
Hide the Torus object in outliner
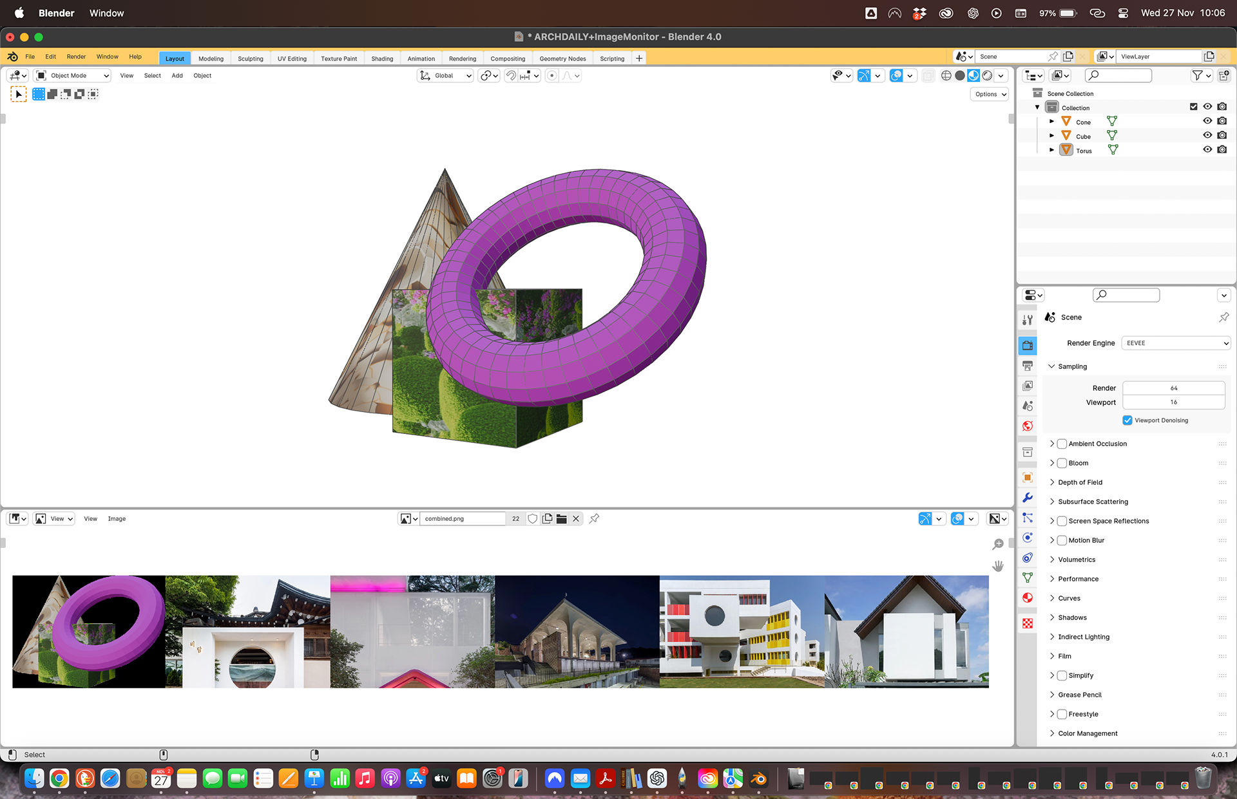pyautogui.click(x=1207, y=150)
